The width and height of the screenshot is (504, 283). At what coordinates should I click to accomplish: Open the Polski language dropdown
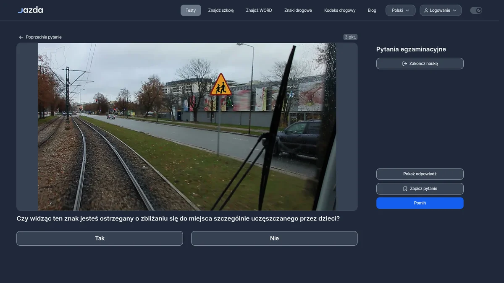[x=400, y=10]
